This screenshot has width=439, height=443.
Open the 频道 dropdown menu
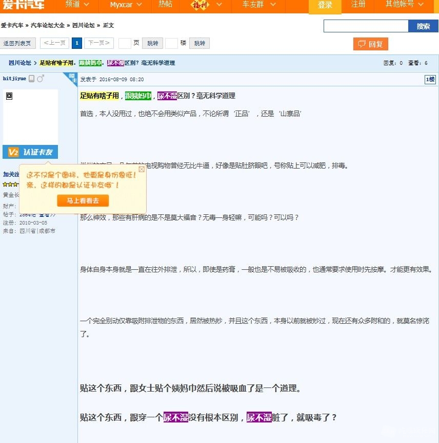[x=77, y=4]
